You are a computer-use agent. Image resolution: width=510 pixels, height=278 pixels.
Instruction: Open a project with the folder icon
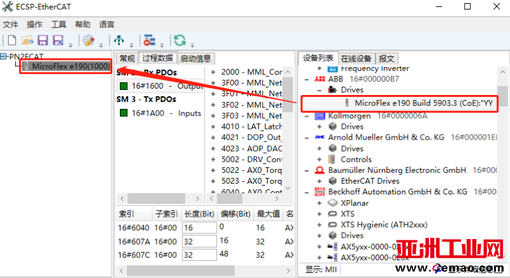coord(27,40)
